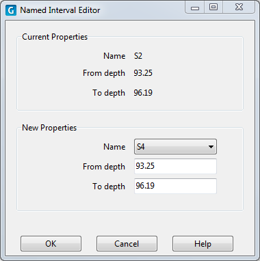Focus the editable To depth field
Image resolution: width=260 pixels, height=261 pixels.
pos(175,186)
